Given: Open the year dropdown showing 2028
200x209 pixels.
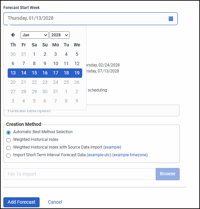Looking at the screenshot, I should coord(59,35).
